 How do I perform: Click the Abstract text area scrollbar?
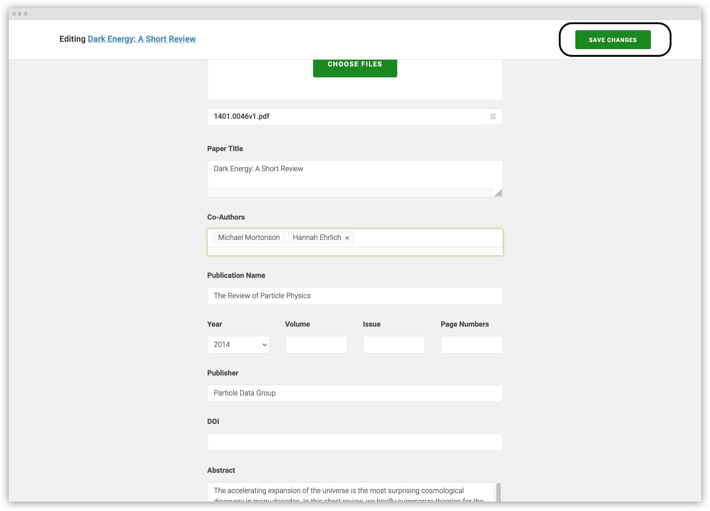(x=498, y=492)
